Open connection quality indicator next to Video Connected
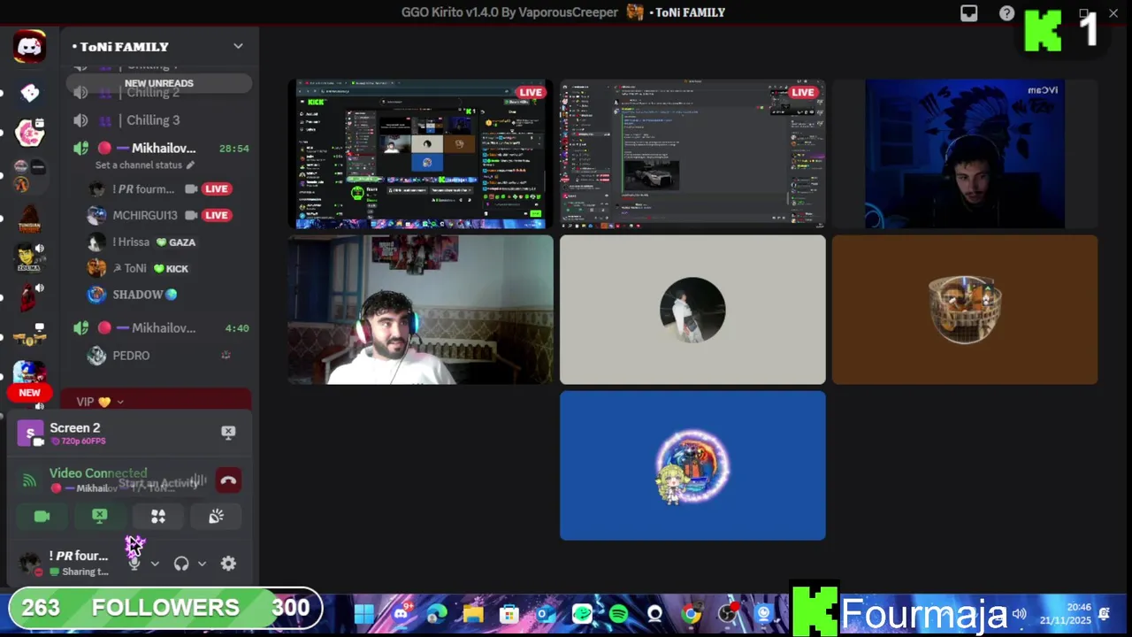 [x=30, y=480]
